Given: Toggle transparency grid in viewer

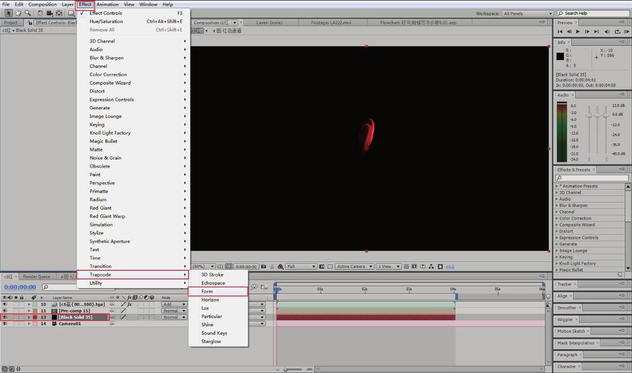Looking at the screenshot, I should coord(330,266).
